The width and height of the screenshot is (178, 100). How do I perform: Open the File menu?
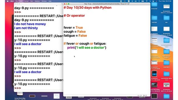[x=17, y=1]
